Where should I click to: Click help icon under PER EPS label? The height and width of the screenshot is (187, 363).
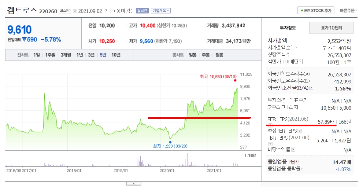(x=270, y=126)
